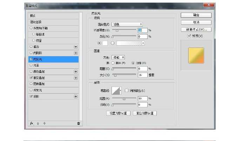
Task: Enable the 纹理 checkbox
Action: point(33,40)
